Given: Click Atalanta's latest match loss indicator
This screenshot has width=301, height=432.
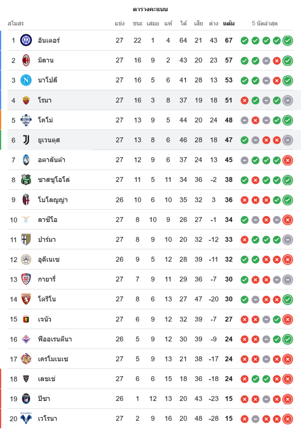Looking at the screenshot, I should [x=288, y=160].
